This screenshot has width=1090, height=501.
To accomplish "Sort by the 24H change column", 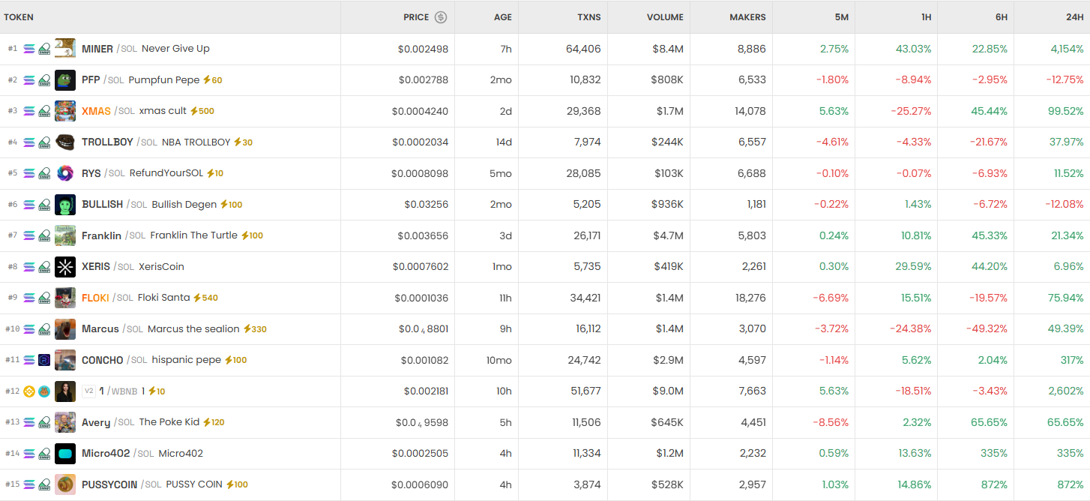I will [x=1073, y=17].
